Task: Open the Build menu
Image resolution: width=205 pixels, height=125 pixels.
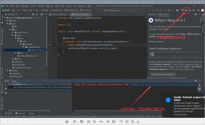Action: coord(57,6)
